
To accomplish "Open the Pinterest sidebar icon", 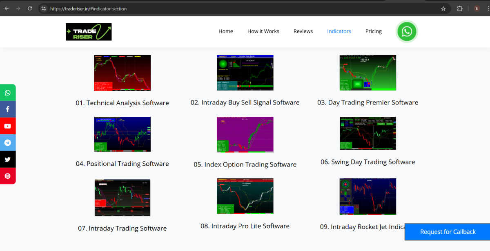I will [8, 176].
